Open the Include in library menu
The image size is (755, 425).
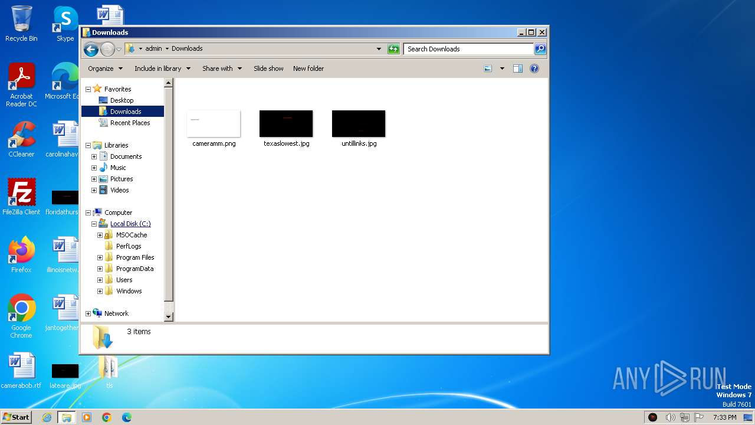162,68
